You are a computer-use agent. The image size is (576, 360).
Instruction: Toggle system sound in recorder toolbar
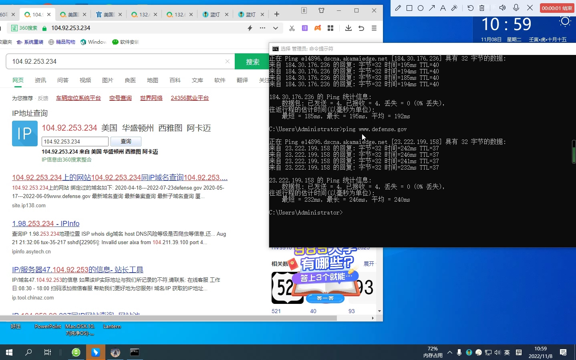pyautogui.click(x=503, y=8)
